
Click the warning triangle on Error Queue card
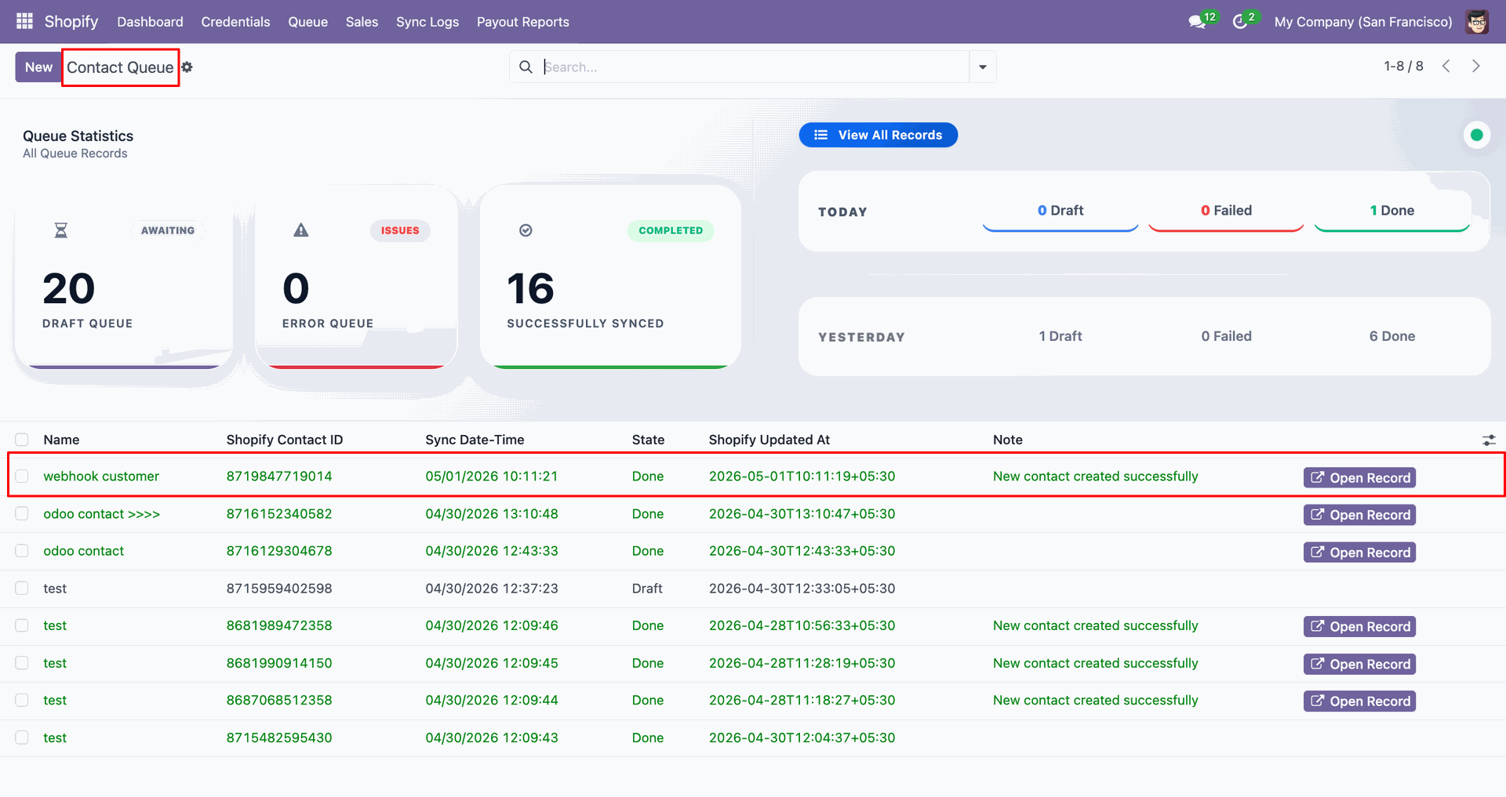301,230
